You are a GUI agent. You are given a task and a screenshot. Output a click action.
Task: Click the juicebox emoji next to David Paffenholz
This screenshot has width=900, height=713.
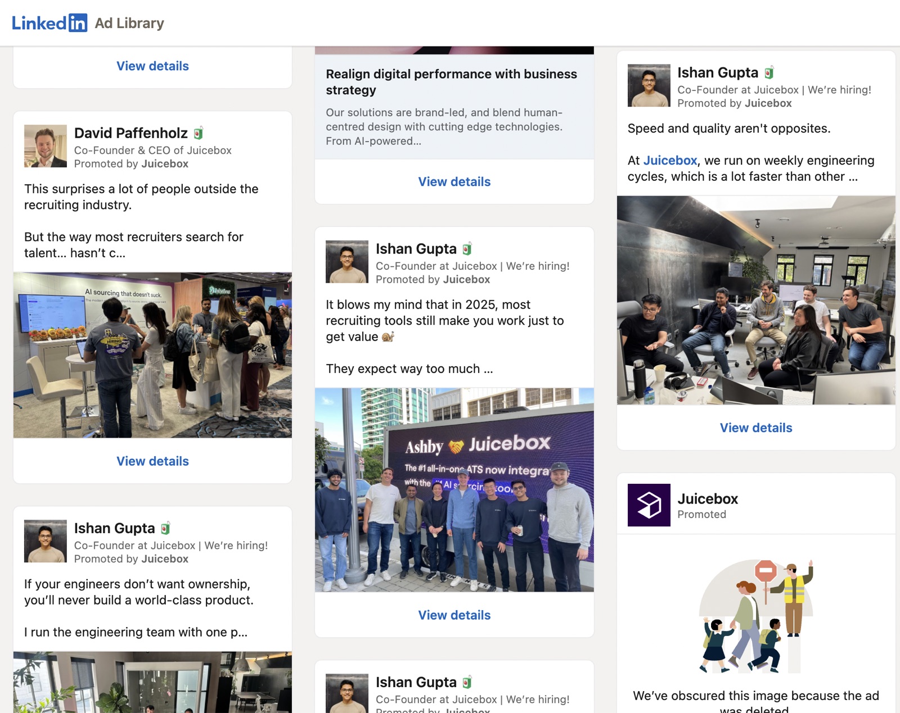point(198,133)
